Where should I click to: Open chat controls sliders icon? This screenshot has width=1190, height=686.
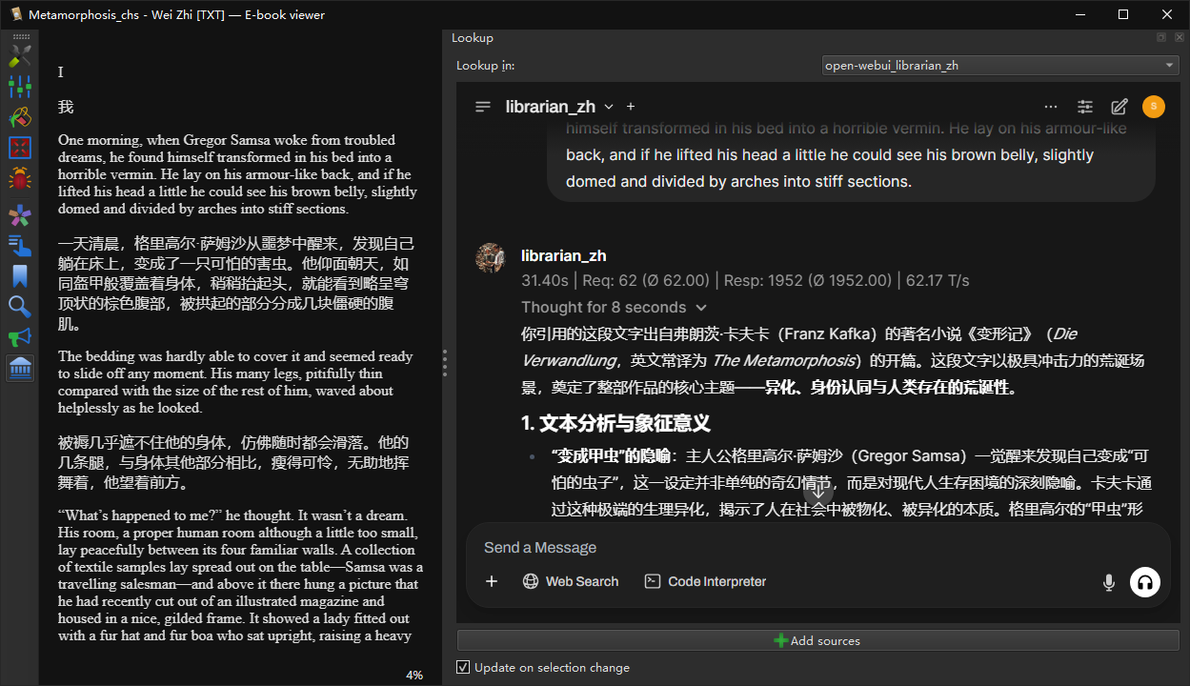1085,107
